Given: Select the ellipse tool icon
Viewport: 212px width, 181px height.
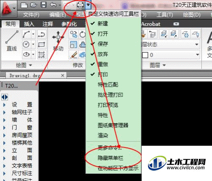Looking at the screenshot, I should [x=26, y=54].
